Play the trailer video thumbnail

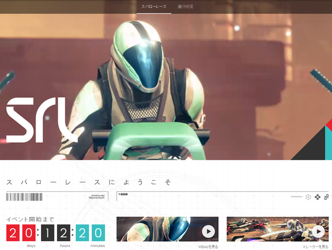coord(318,232)
